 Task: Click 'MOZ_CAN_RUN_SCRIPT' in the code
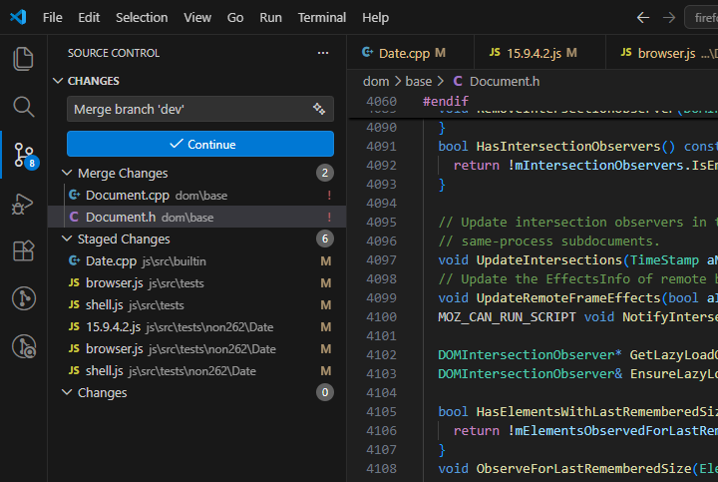[x=507, y=317]
